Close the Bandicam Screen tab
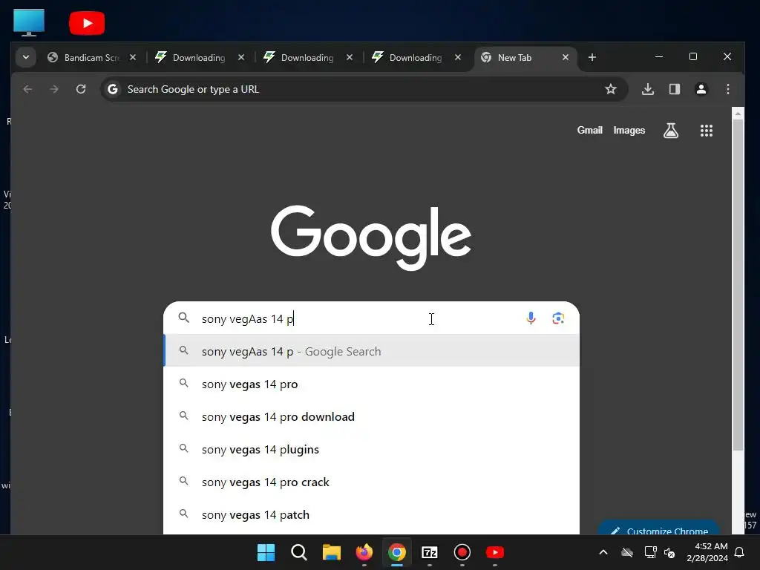Image resolution: width=760 pixels, height=570 pixels. [133, 57]
